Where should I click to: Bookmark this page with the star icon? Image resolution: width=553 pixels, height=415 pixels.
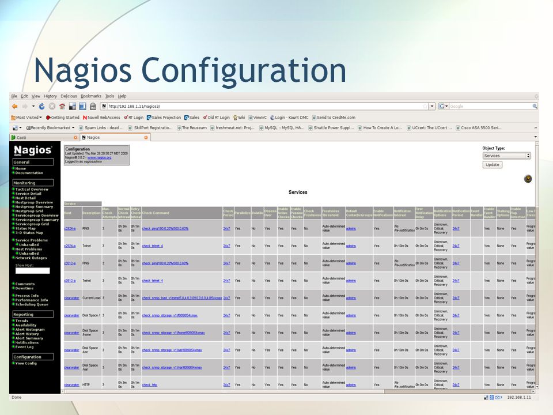tap(425, 106)
